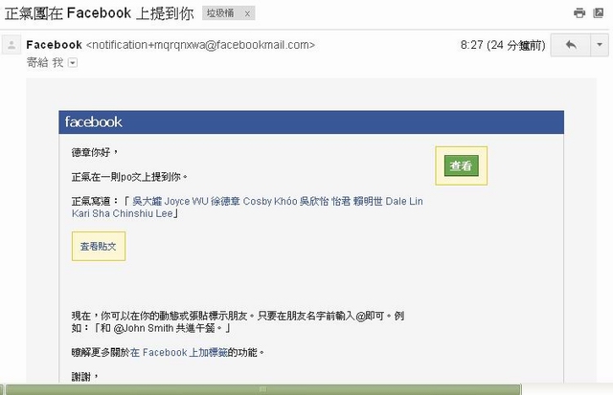
Task: Click the sender avatar icon
Action: pyautogui.click(x=11, y=45)
